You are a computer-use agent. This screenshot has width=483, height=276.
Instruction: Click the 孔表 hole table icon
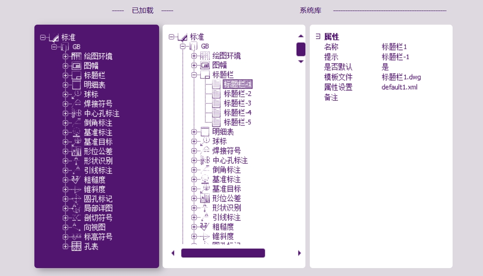click(x=76, y=247)
